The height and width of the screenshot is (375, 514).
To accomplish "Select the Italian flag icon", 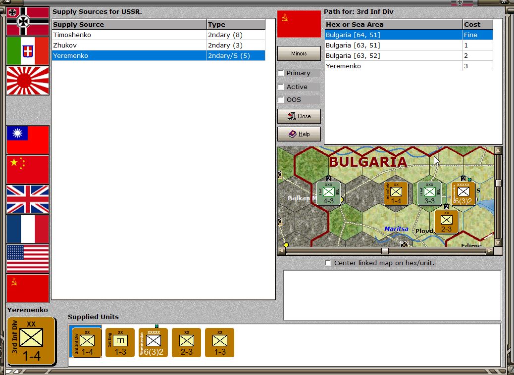I will click(28, 51).
